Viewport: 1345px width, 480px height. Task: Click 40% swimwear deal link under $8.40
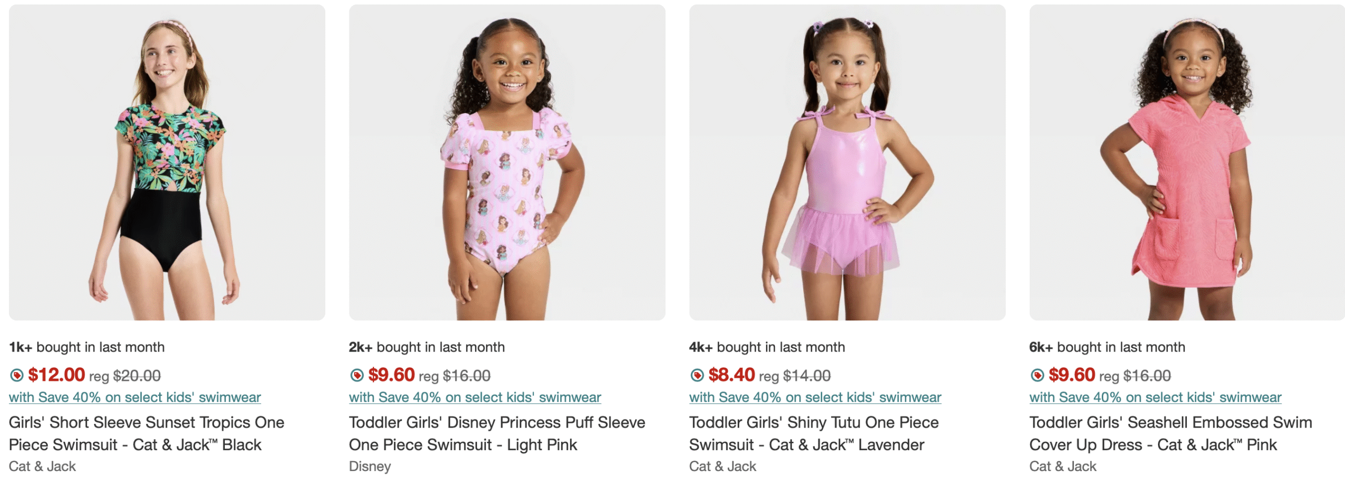click(x=815, y=398)
